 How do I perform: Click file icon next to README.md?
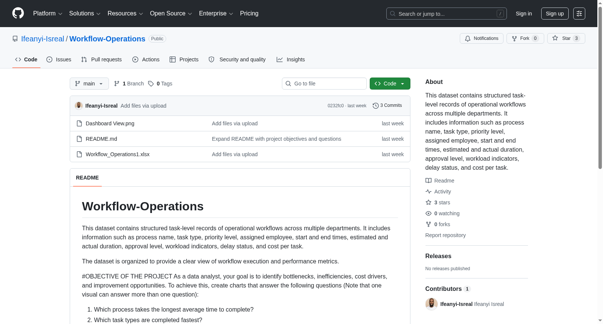coord(79,139)
